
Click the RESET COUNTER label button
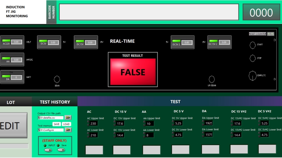tap(258, 34)
